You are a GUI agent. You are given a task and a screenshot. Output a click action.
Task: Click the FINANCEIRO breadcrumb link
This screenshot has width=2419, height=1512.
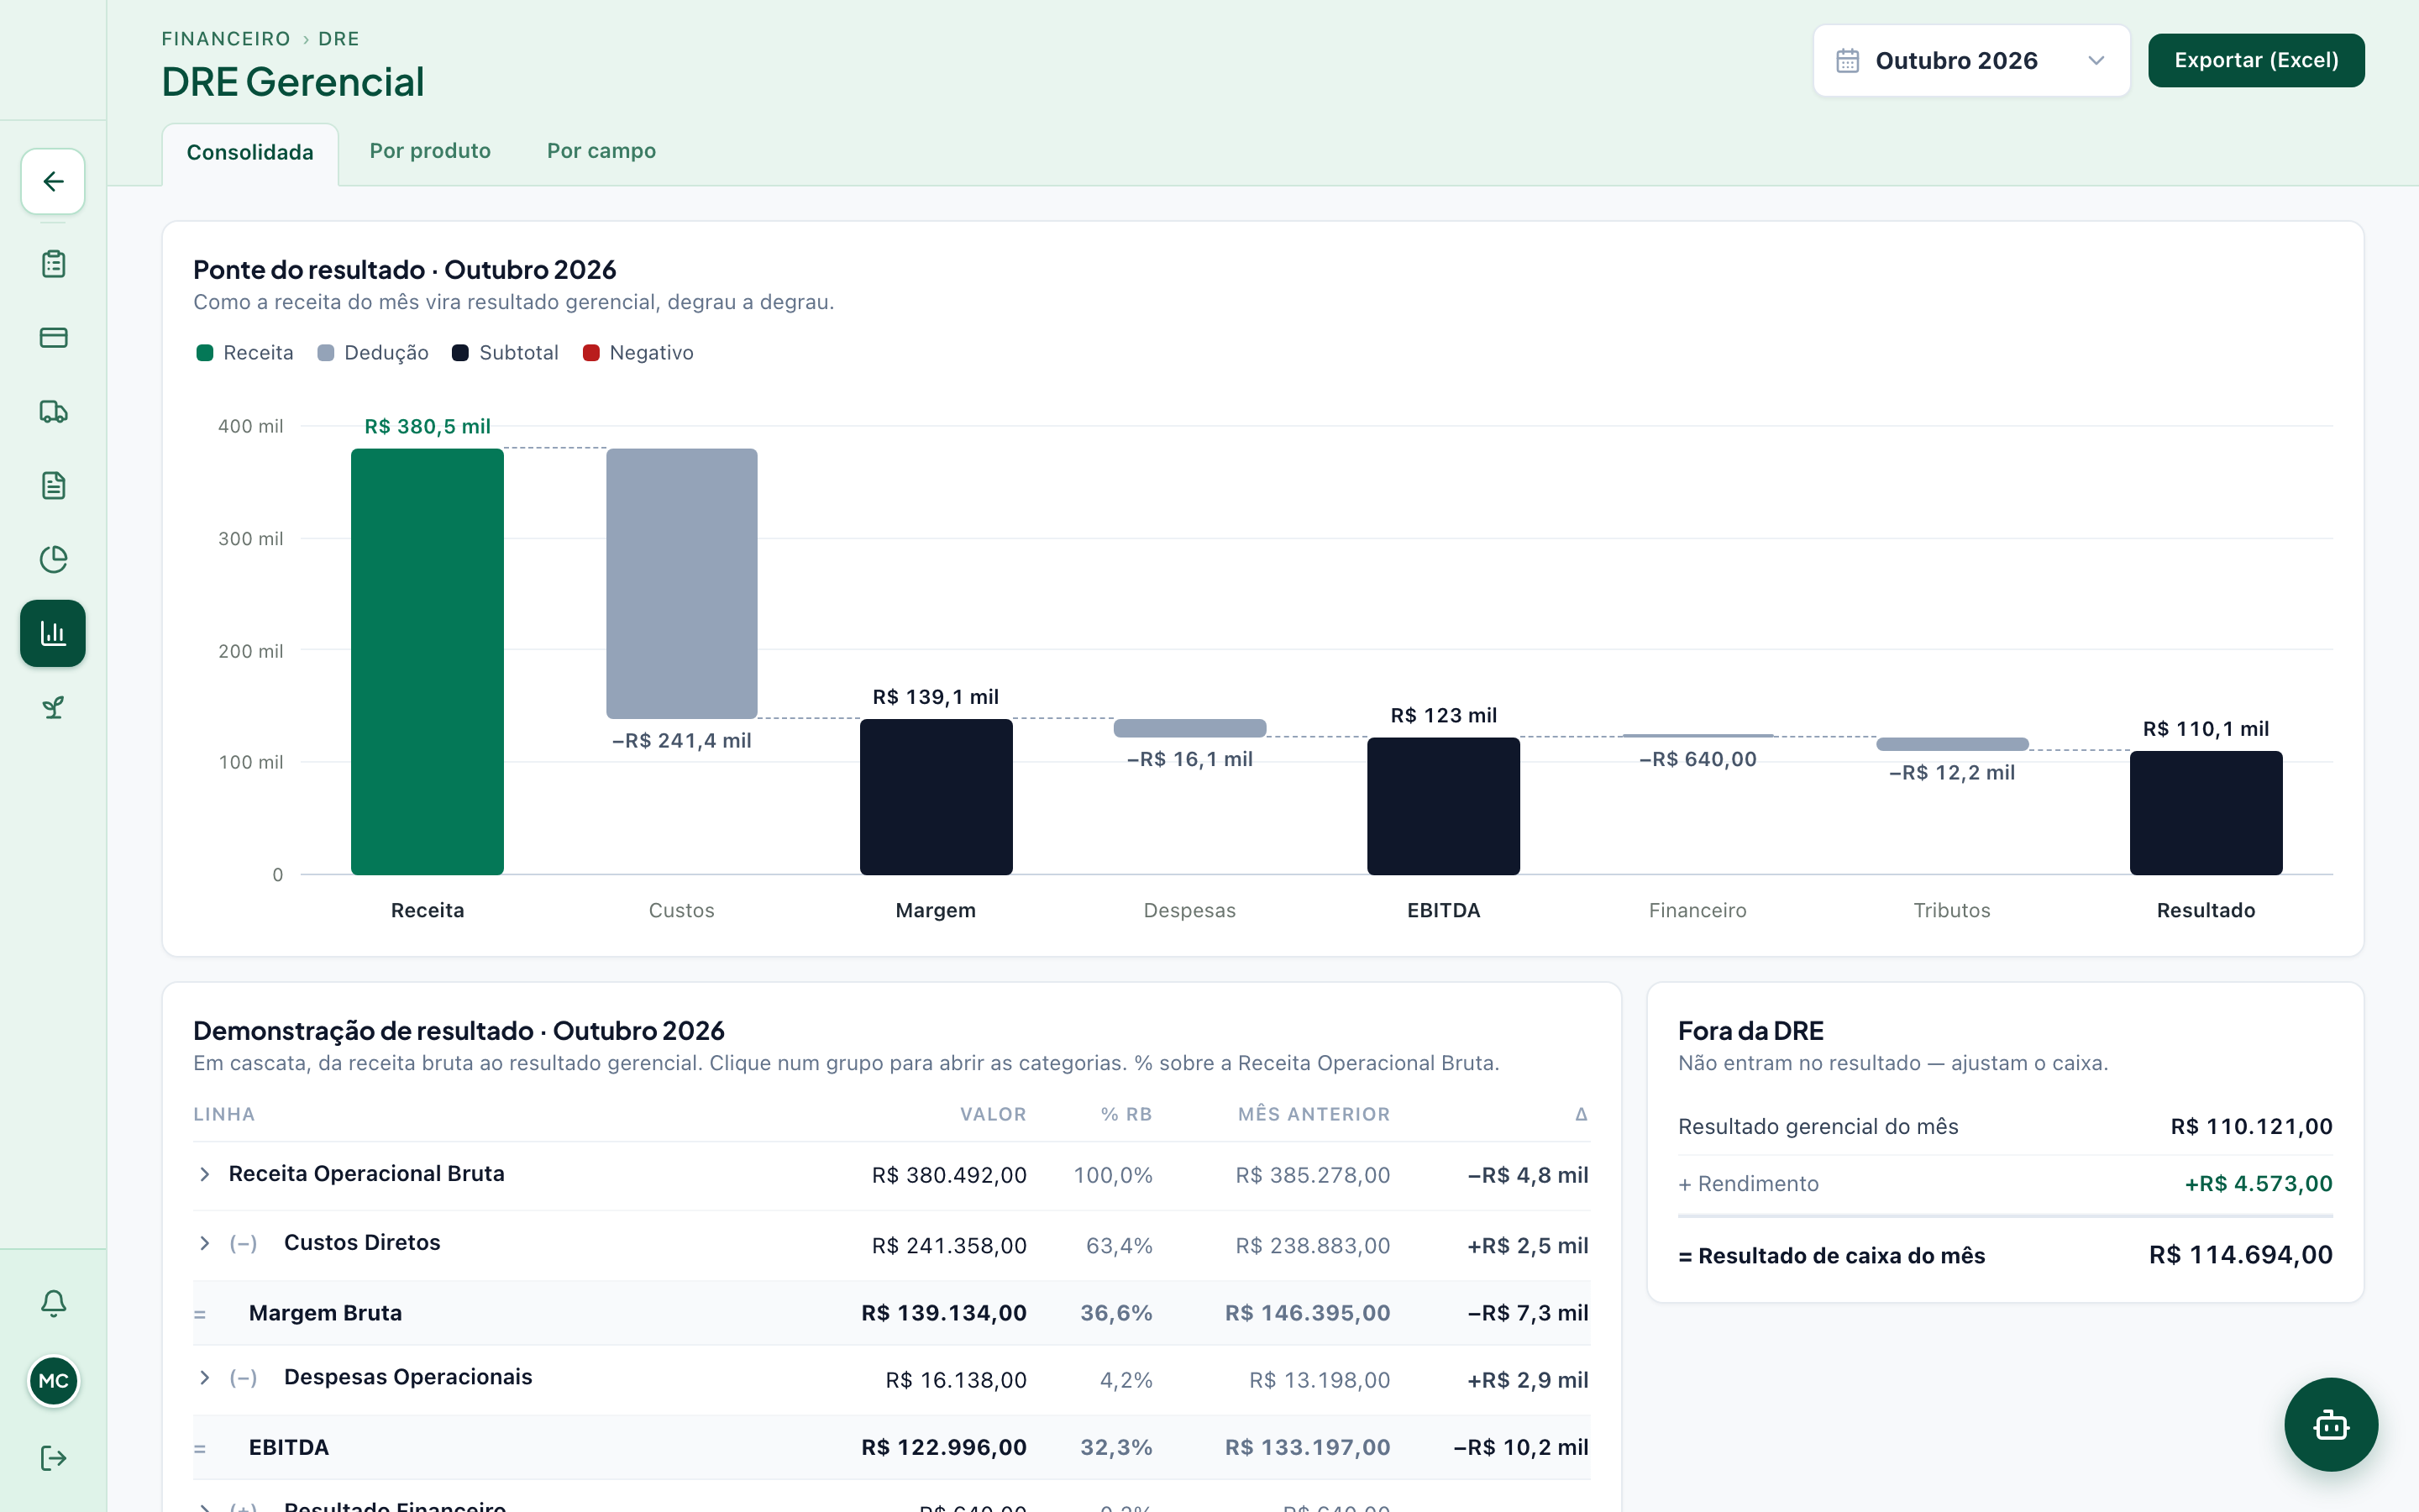(x=226, y=39)
